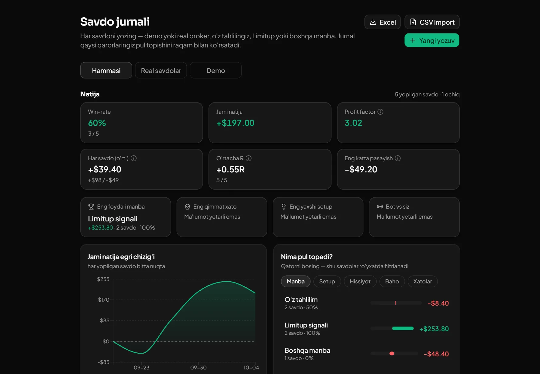Open the O'rtacha R info icon
540x374 pixels.
pos(248,158)
